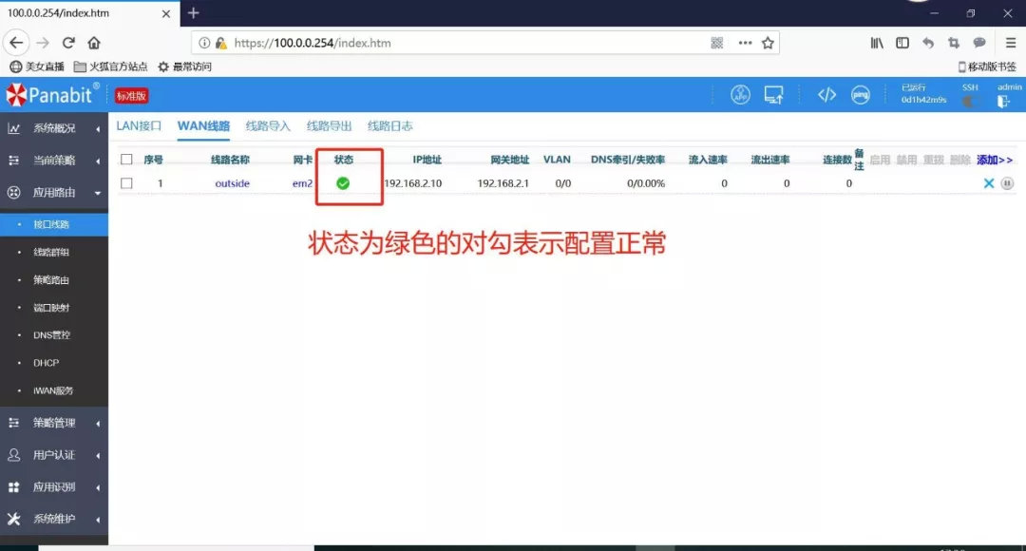Click the APP icon in the top toolbar
This screenshot has width=1026, height=551.
click(740, 95)
